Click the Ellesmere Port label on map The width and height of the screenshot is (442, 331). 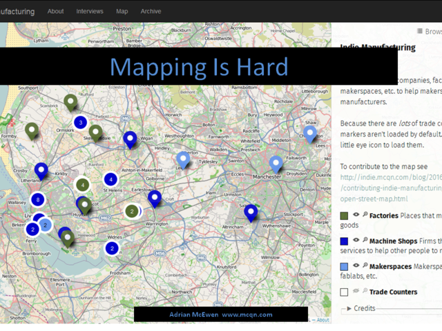point(60,282)
